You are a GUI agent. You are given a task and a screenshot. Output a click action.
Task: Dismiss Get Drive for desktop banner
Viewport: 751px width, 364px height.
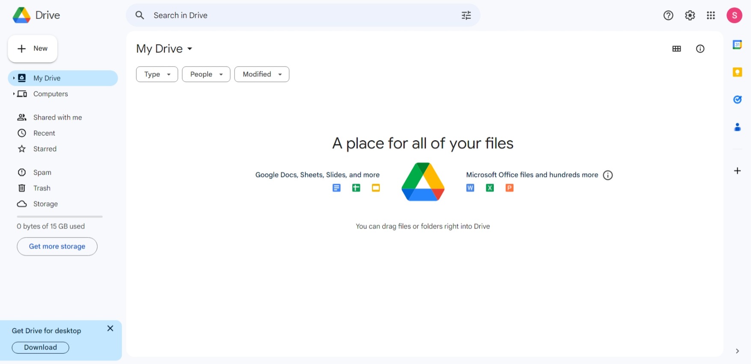pyautogui.click(x=110, y=329)
